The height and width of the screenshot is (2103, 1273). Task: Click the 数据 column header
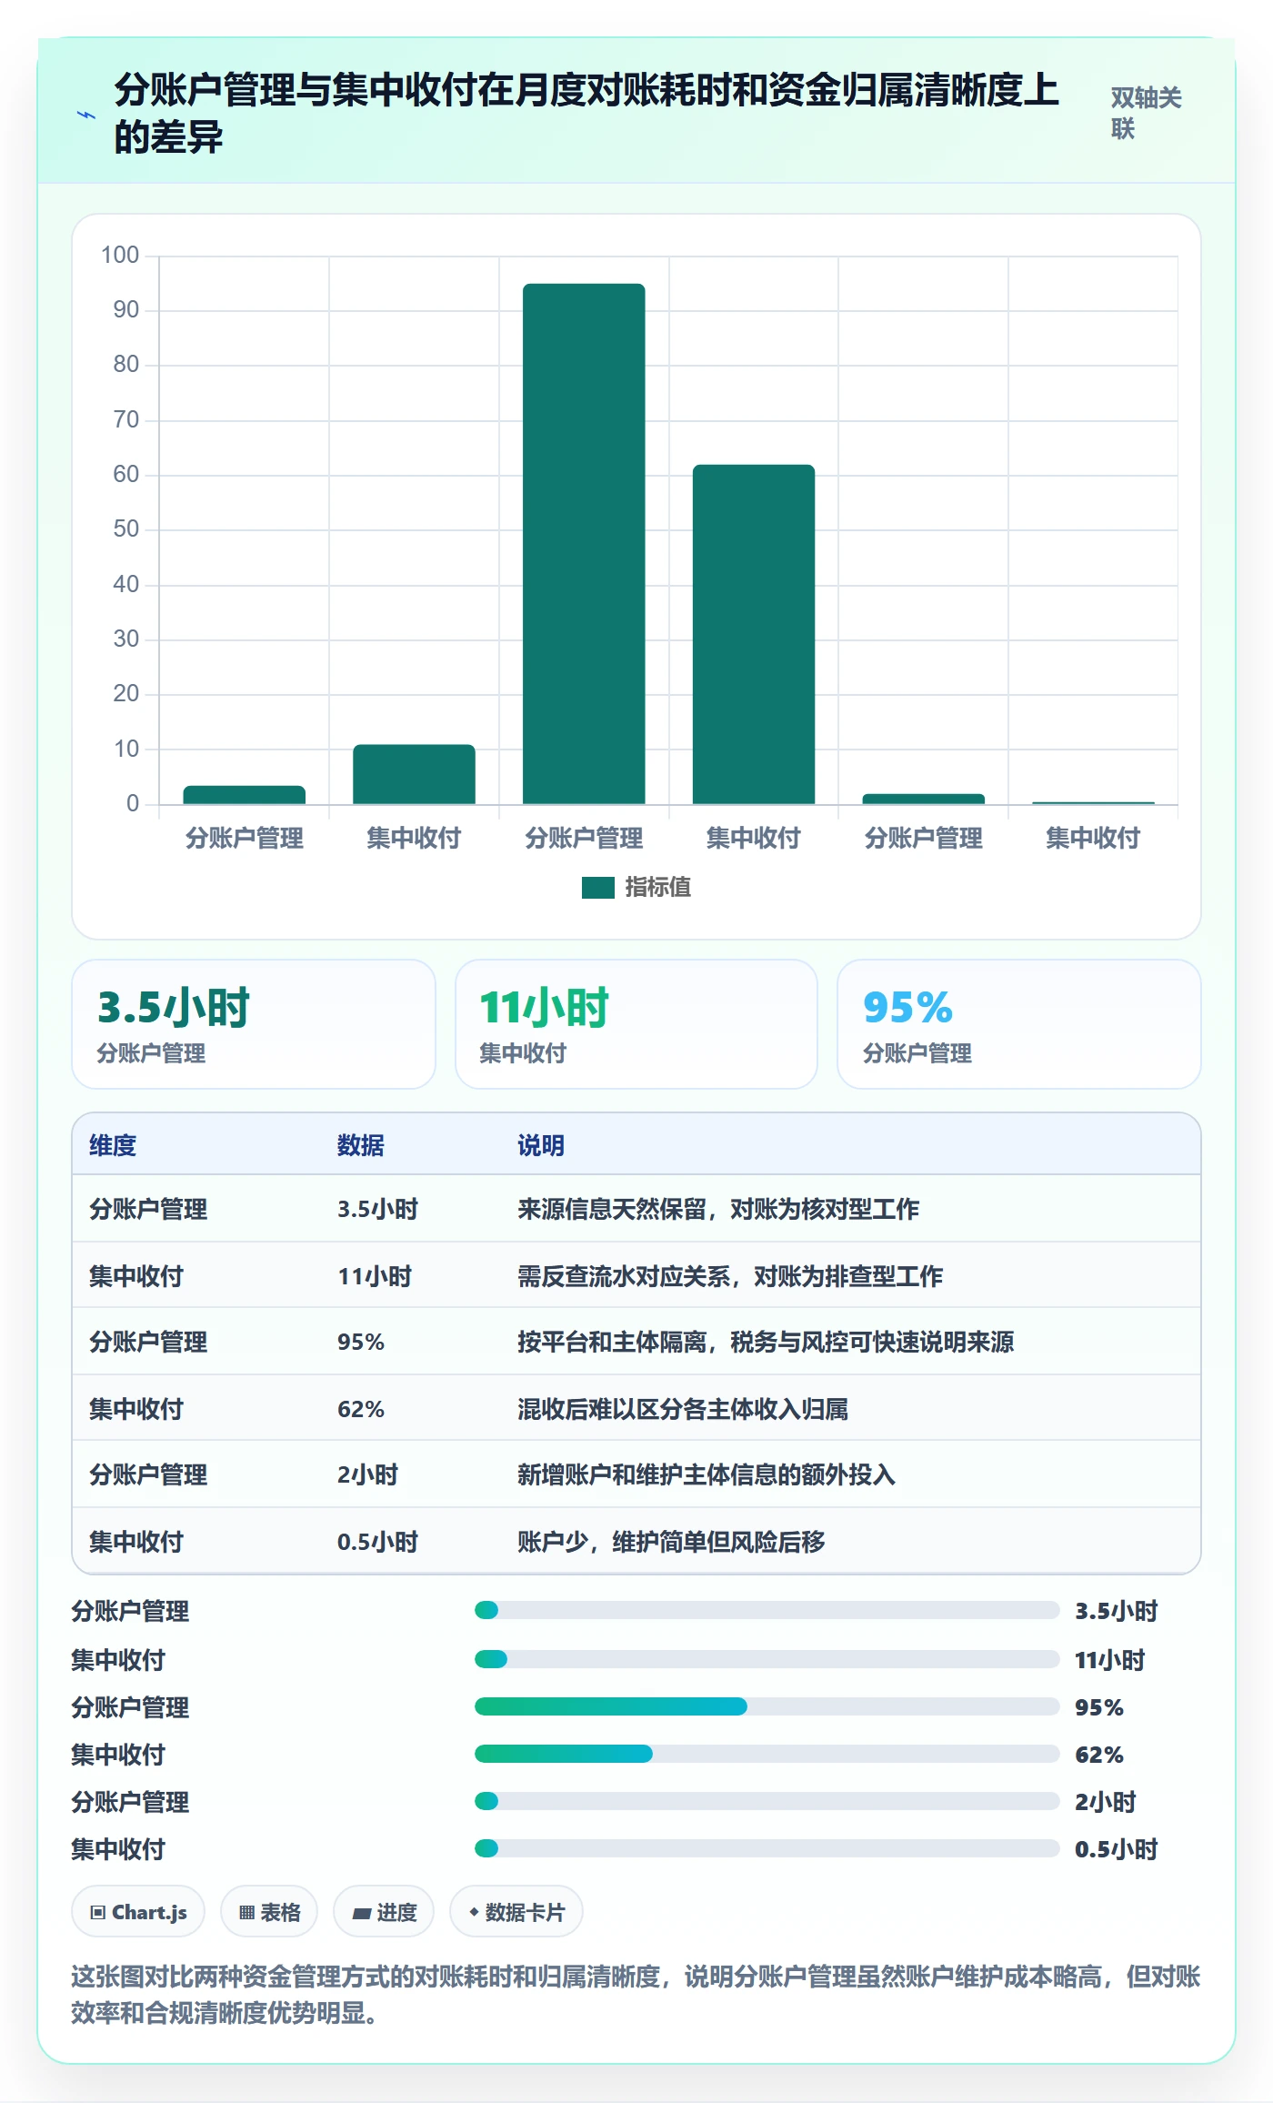tap(361, 1145)
